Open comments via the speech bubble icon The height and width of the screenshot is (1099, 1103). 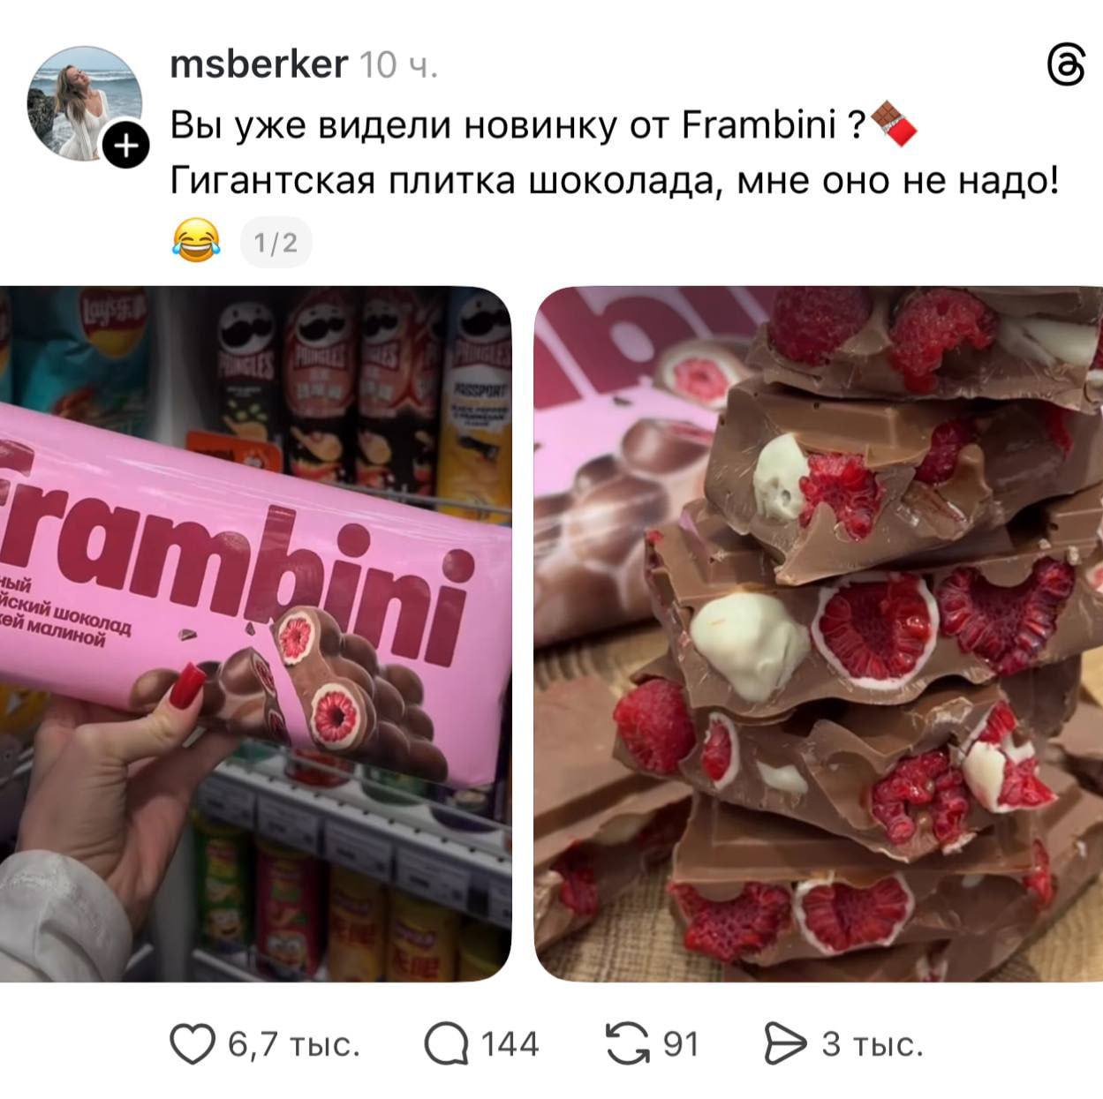[446, 1045]
